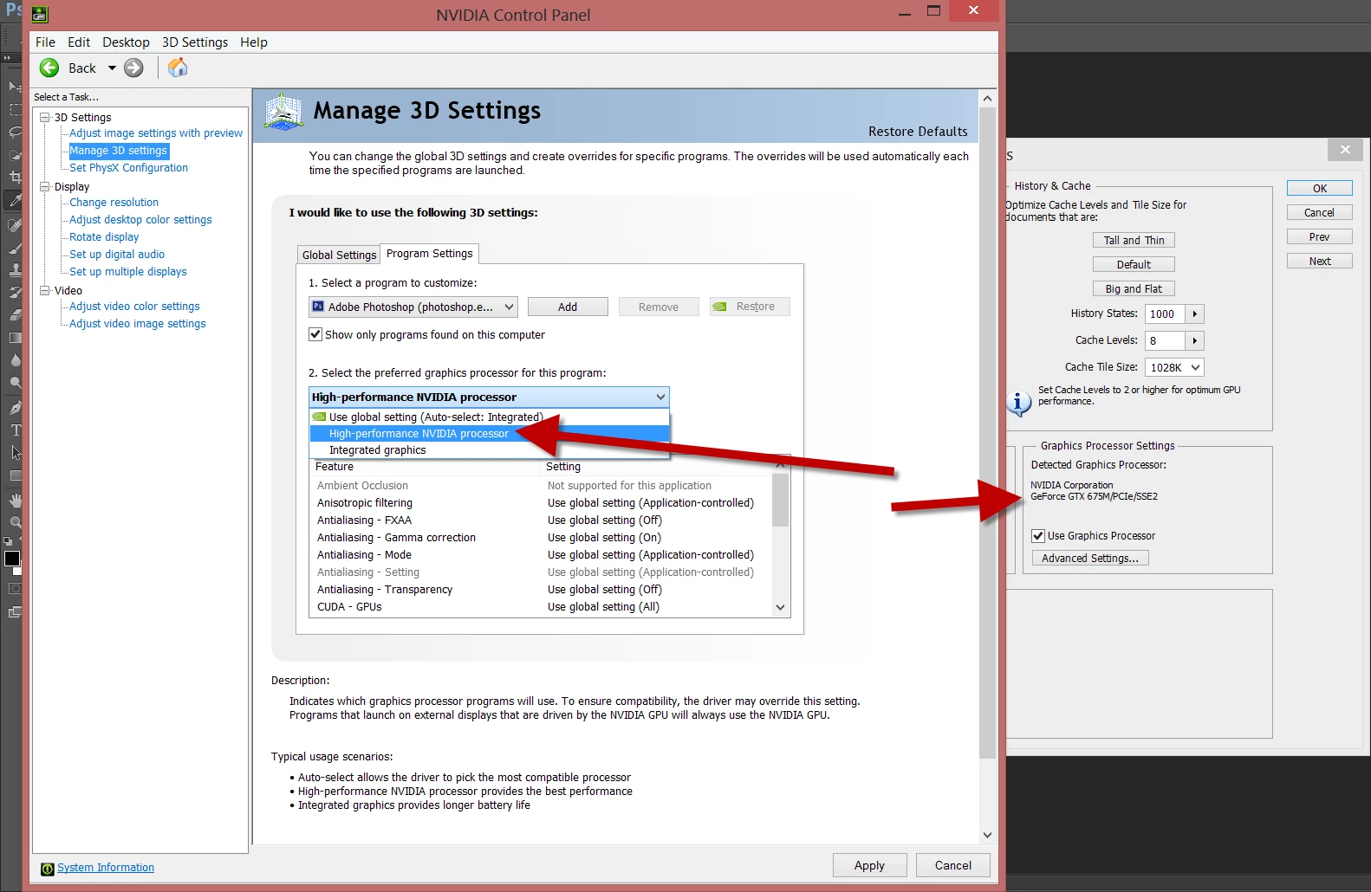Viewport: 1371px width, 892px height.
Task: Select the Rectangular Marquee tool in Photoshop
Action: pyautogui.click(x=15, y=110)
